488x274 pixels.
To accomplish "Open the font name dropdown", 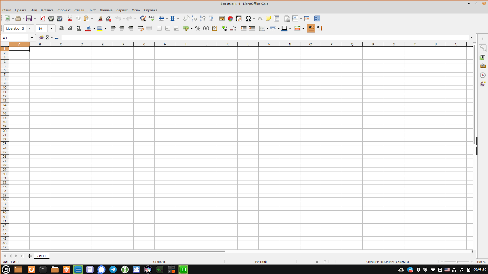I will click(30, 28).
